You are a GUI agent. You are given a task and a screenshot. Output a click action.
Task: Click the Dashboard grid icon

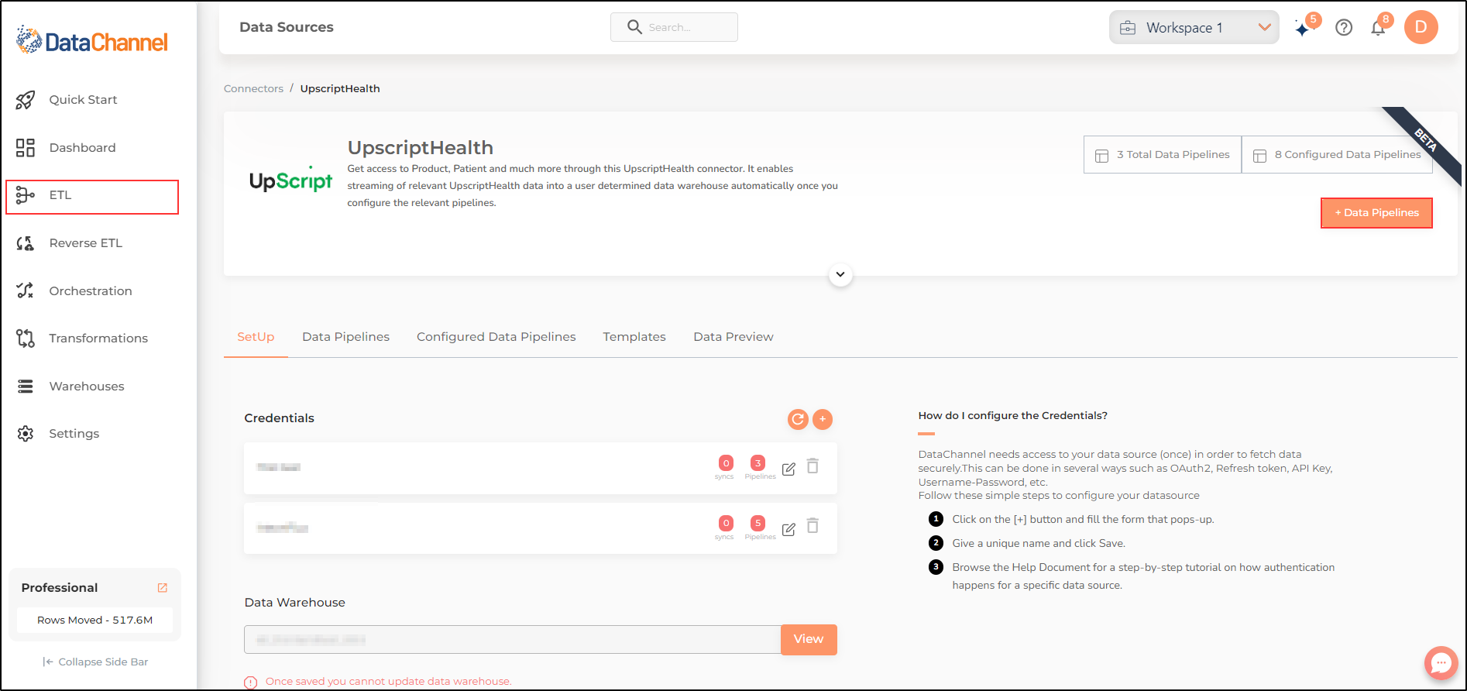tap(26, 148)
